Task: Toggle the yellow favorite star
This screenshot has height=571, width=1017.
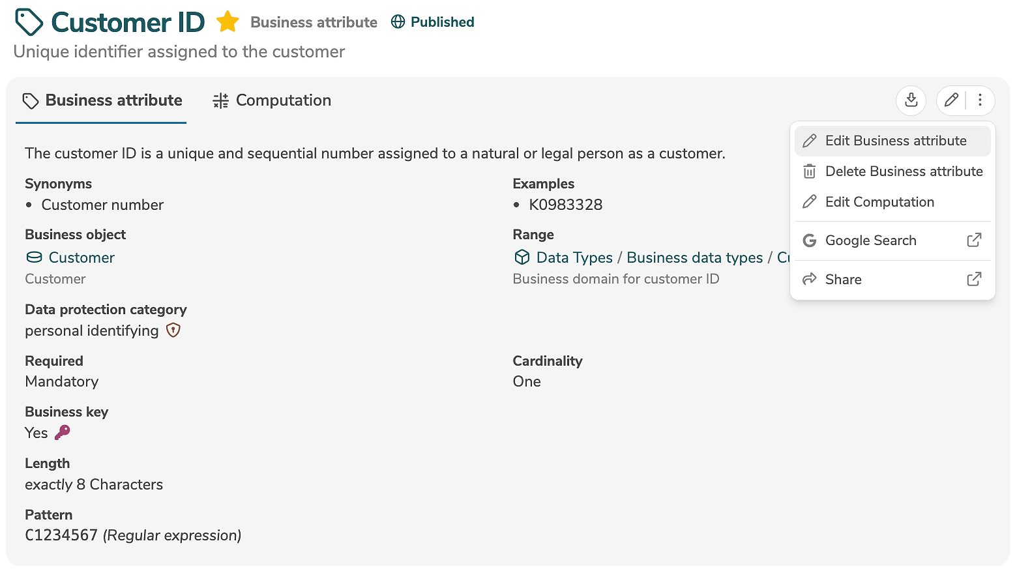Action: 228,22
